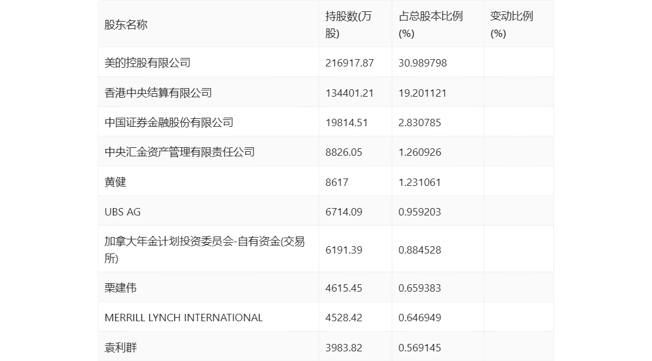Click the shareholder name 栗建伟
The width and height of the screenshot is (652, 361).
[120, 288]
